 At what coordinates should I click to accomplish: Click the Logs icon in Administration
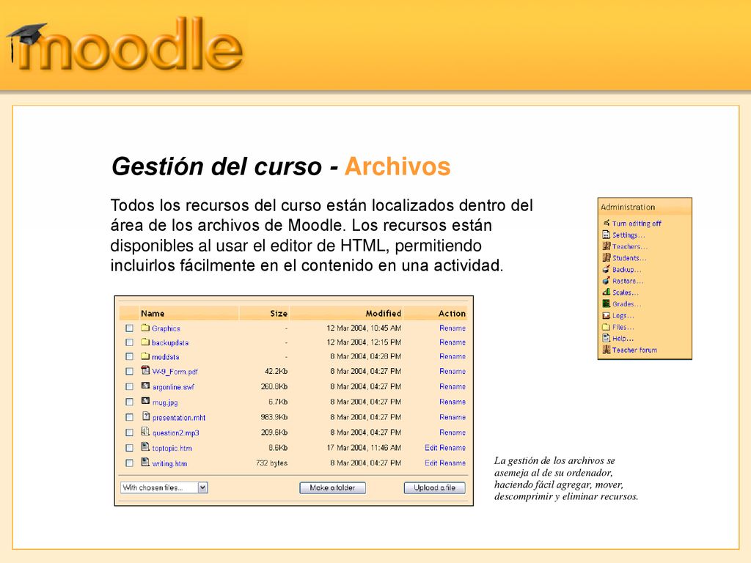pyautogui.click(x=607, y=315)
